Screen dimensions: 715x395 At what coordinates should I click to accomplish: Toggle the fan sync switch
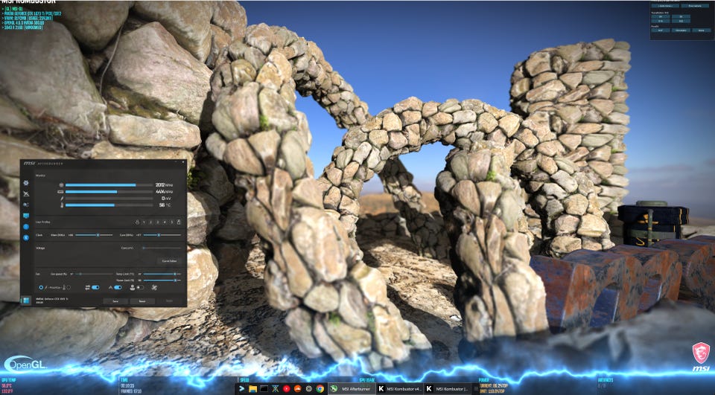pyautogui.click(x=95, y=287)
